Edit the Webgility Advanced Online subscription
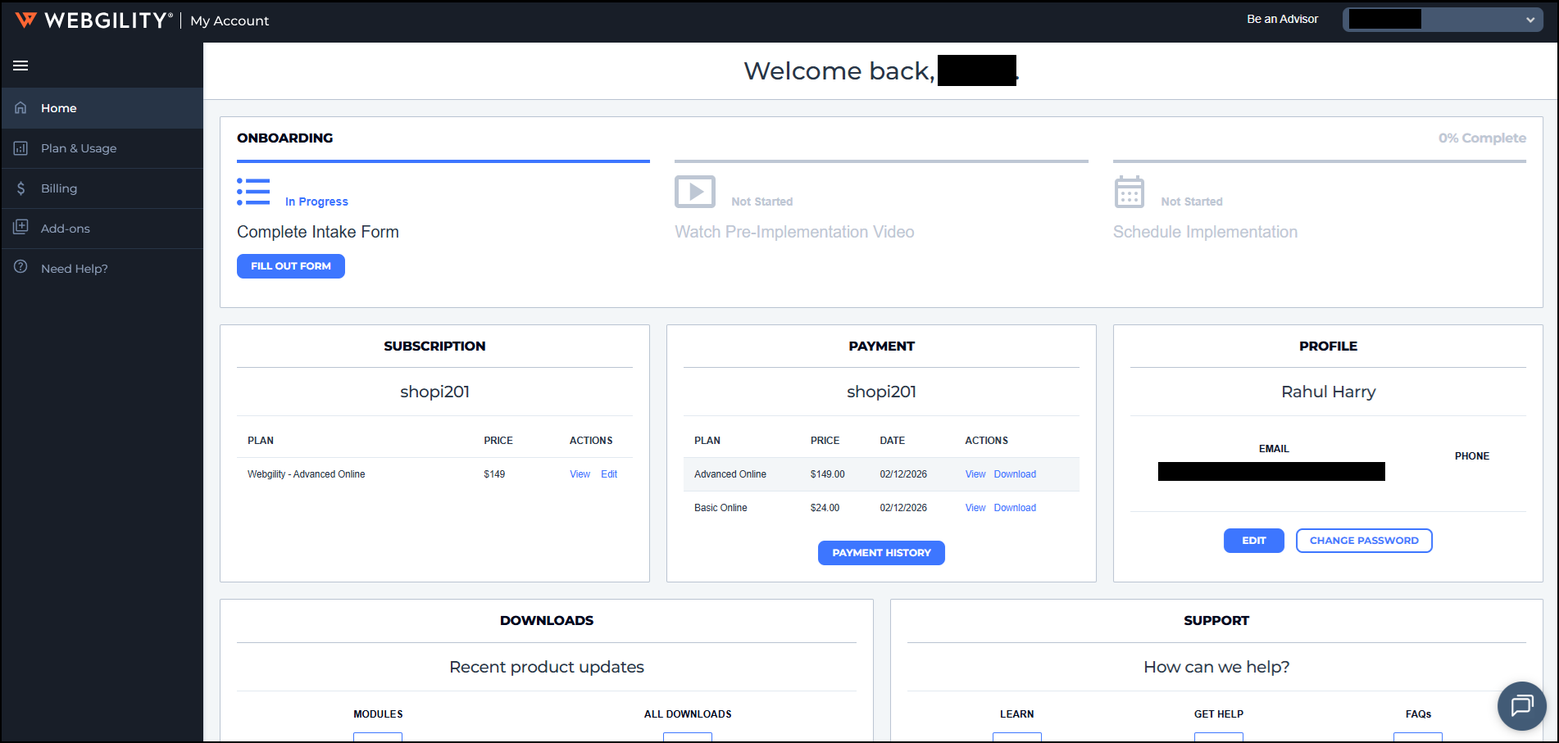Image resolution: width=1559 pixels, height=743 pixels. tap(609, 474)
